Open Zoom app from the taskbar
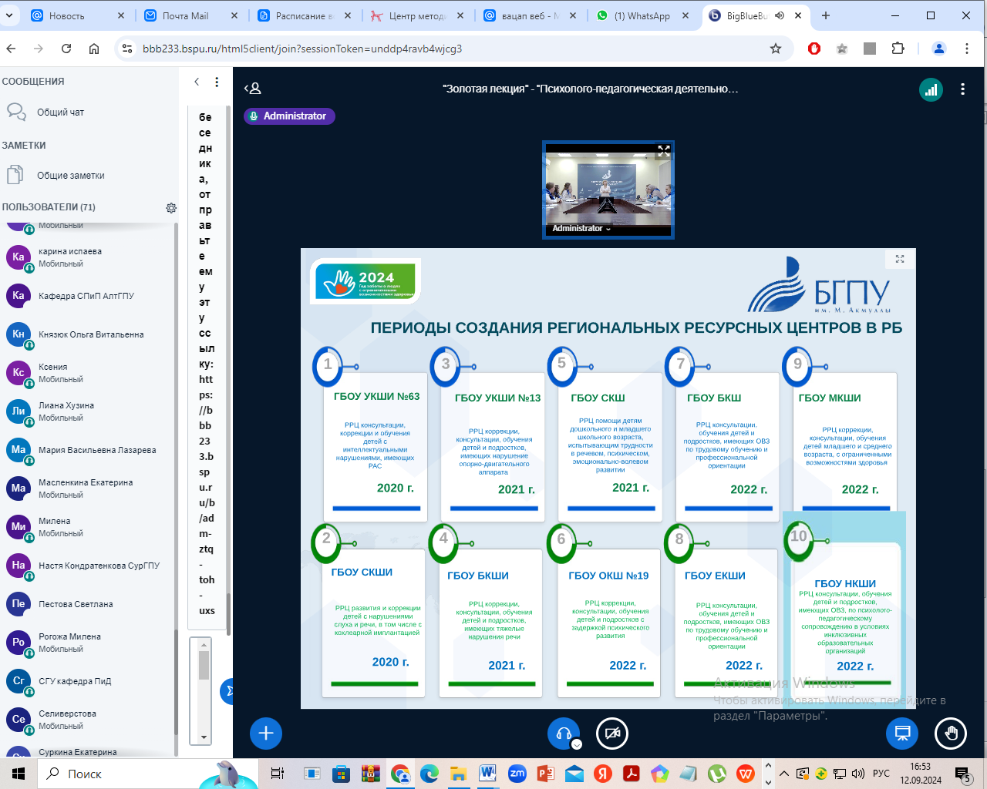 (517, 774)
